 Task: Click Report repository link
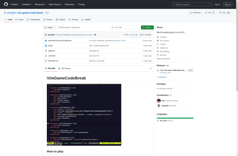click(163, 59)
